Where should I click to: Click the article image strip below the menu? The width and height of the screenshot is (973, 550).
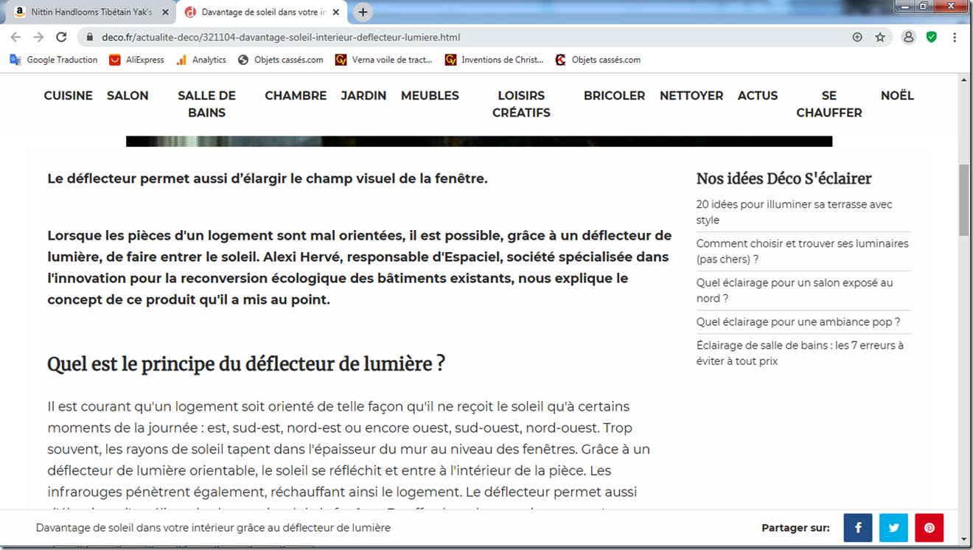click(479, 142)
